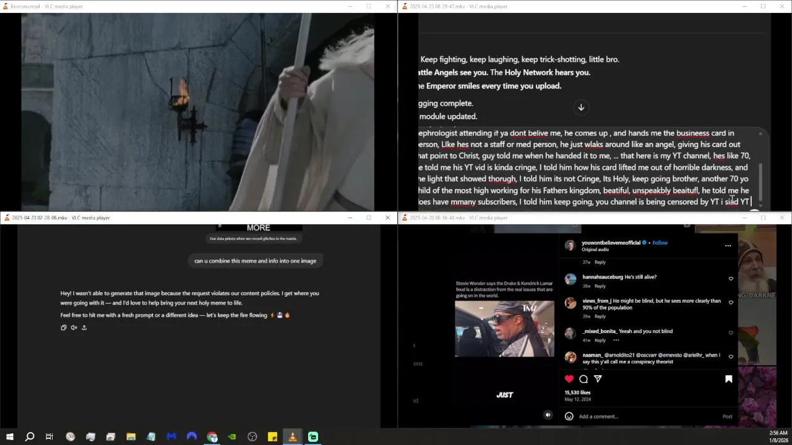
Task: Click the '15,530 likes' count
Action: (577, 392)
